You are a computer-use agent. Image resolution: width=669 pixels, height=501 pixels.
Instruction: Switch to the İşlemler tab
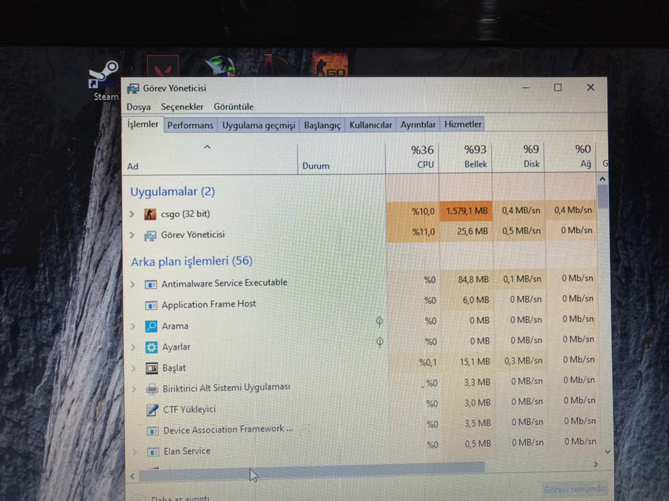(x=143, y=124)
